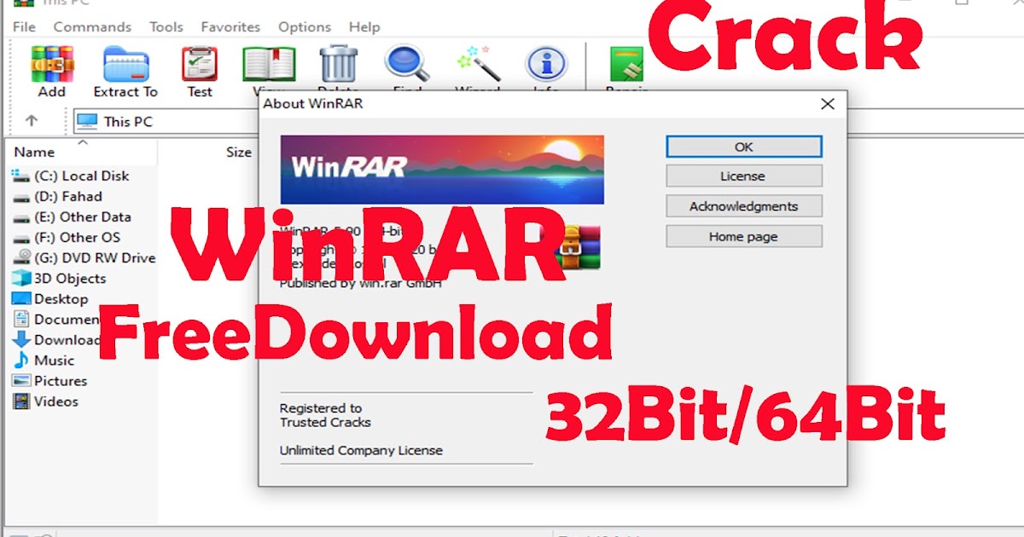Open the Help menu
1024x537 pixels.
(x=364, y=27)
